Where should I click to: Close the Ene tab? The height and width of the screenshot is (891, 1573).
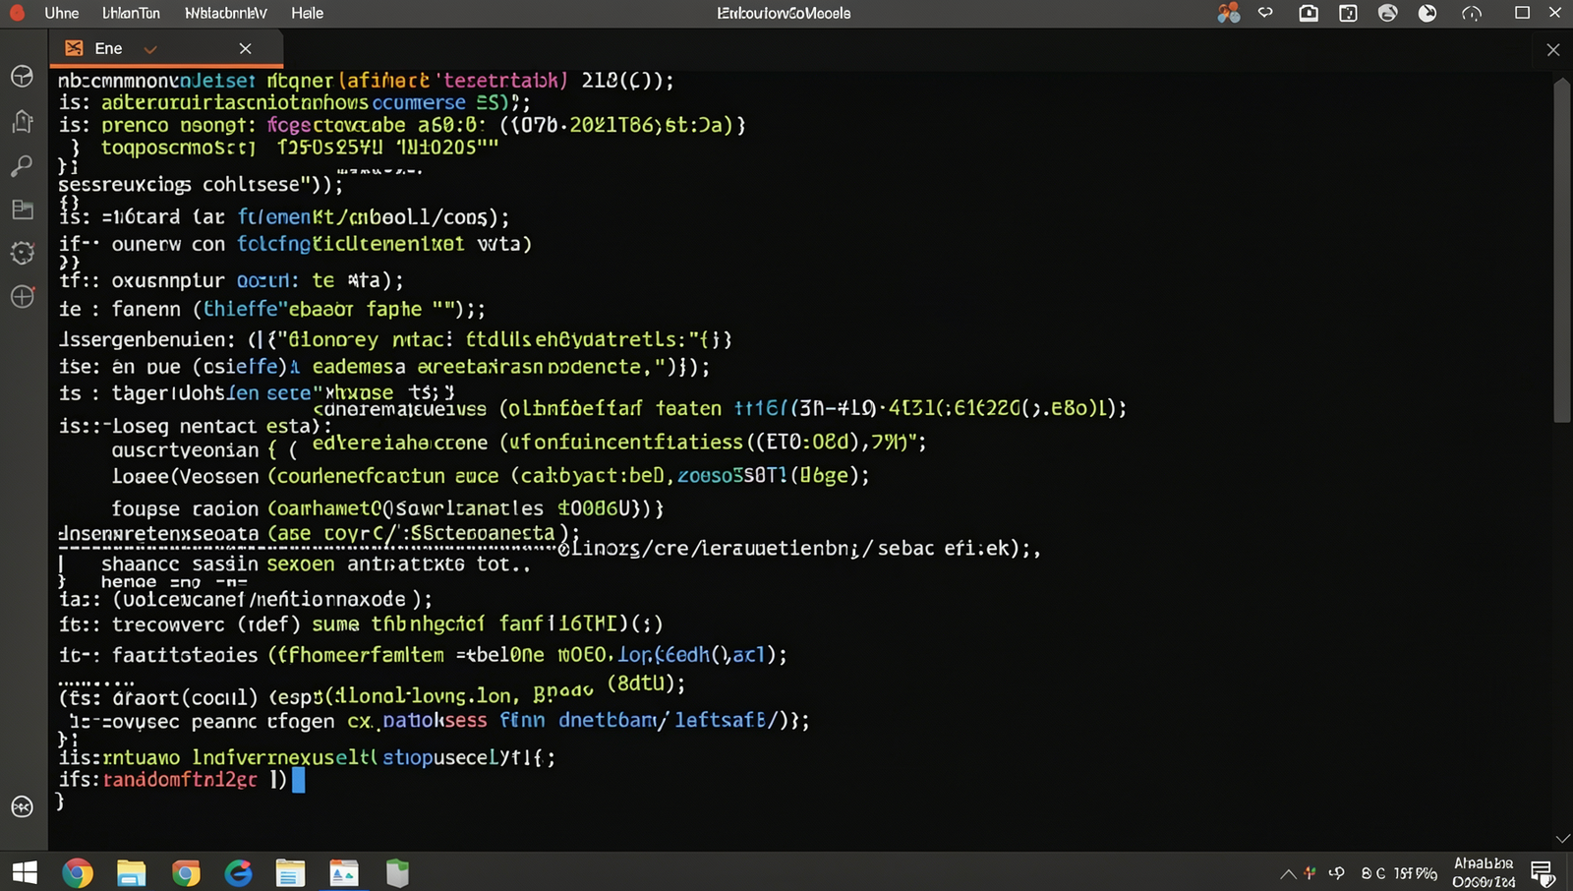tap(245, 48)
